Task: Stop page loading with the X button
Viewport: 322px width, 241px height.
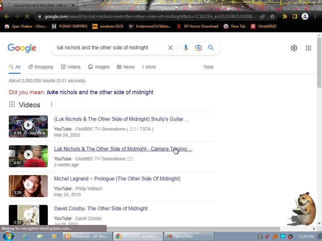Action: click(27, 16)
